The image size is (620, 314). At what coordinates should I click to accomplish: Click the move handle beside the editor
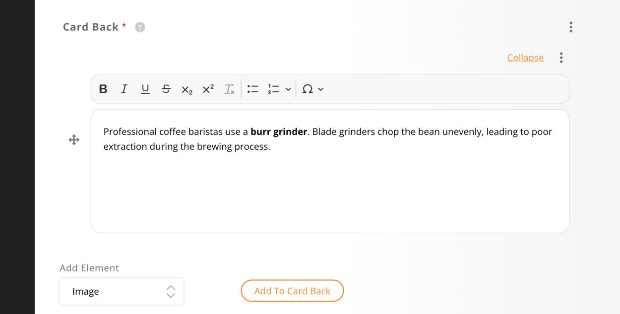click(x=74, y=140)
